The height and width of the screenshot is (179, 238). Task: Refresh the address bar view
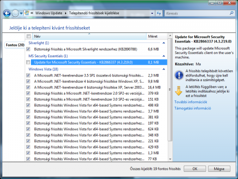pyautogui.click(x=159, y=13)
